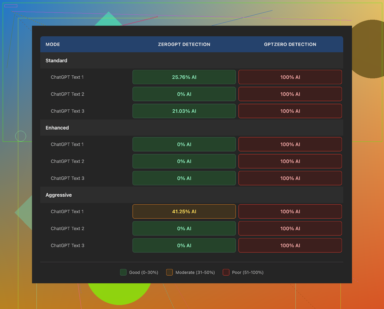Select ChatGPT Text 2 under Standard
This screenshot has width=384, height=309.
coord(67,94)
